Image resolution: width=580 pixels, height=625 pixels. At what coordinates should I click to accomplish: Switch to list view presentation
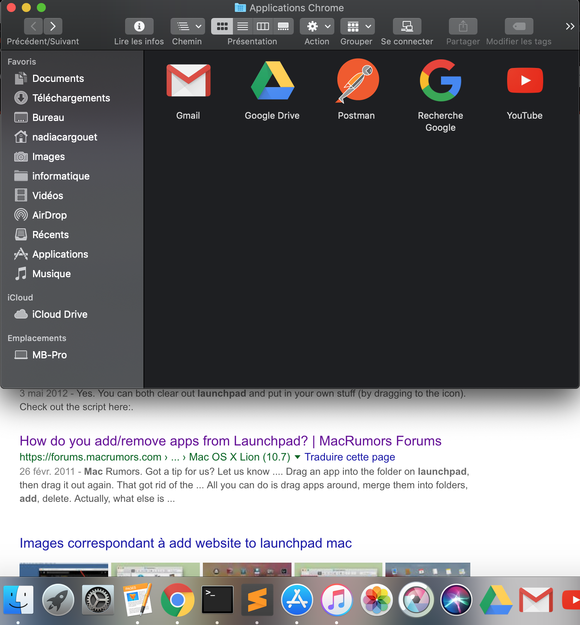click(243, 26)
